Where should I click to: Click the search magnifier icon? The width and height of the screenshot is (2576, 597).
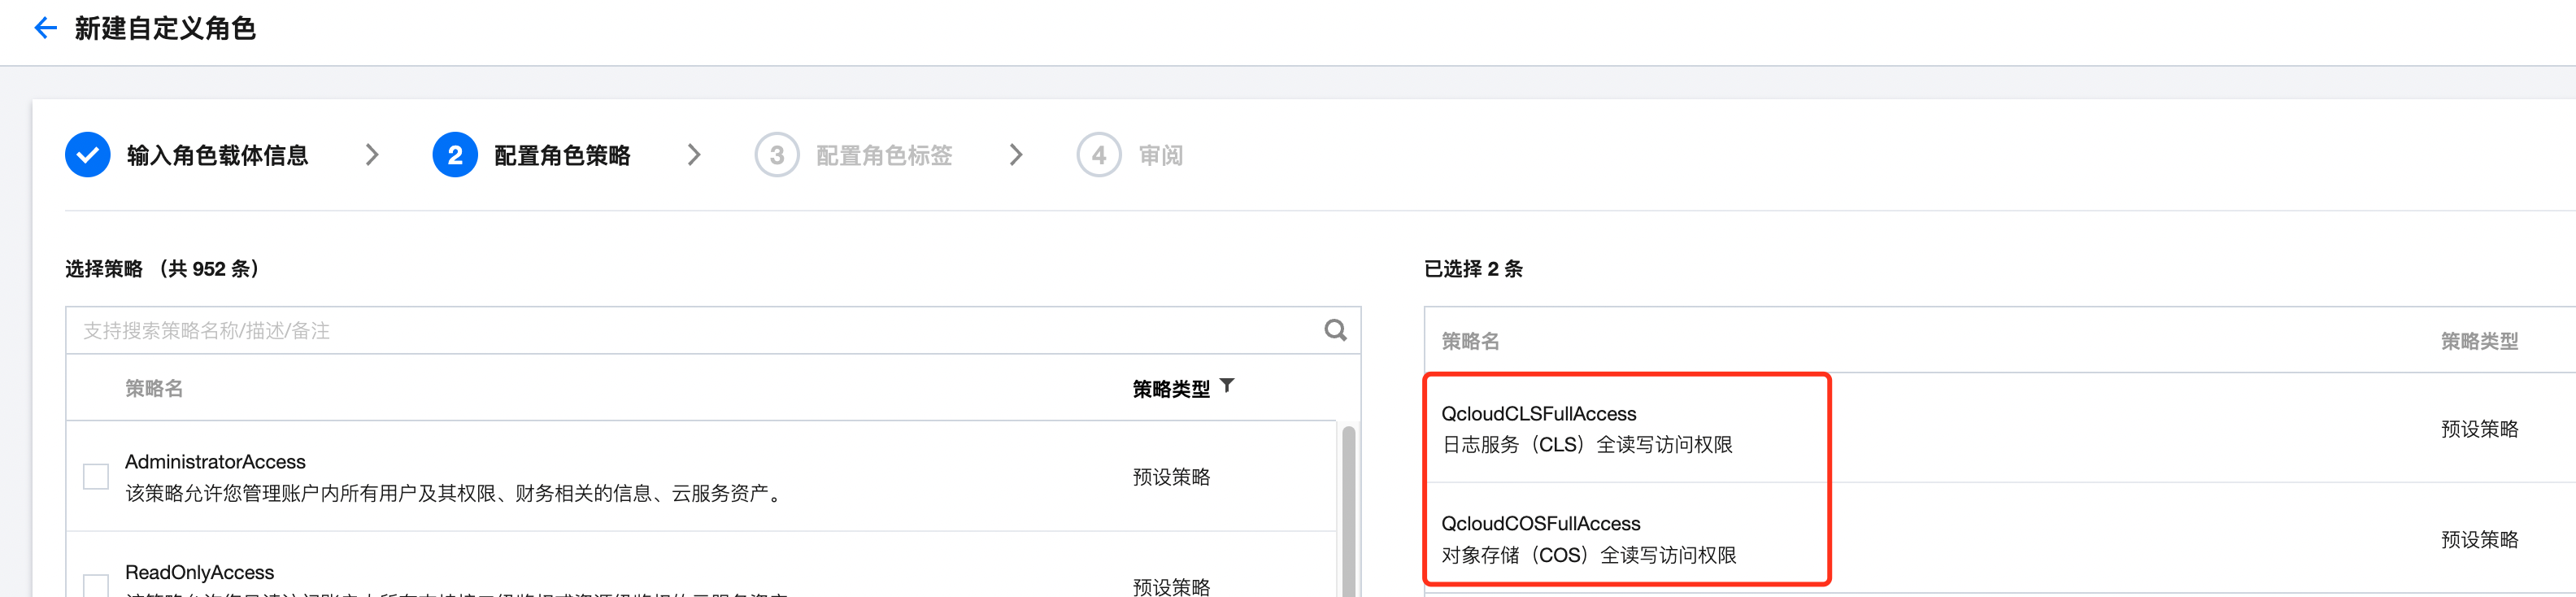1335,330
